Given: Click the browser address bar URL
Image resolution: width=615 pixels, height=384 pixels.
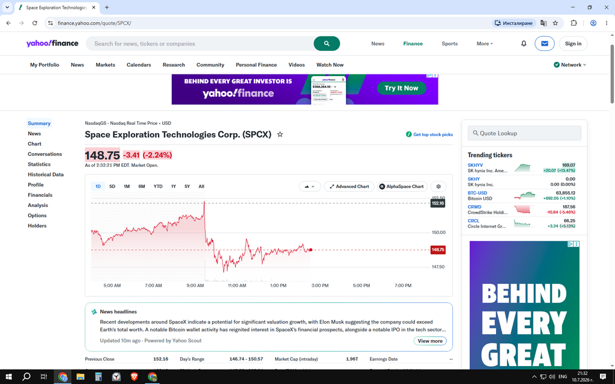Looking at the screenshot, I should tap(94, 23).
